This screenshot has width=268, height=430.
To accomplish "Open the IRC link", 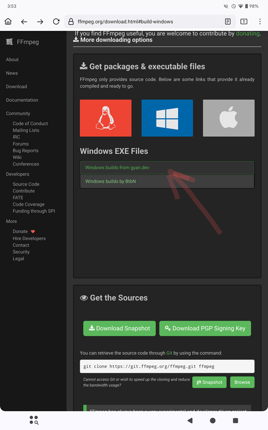I will [x=16, y=137].
